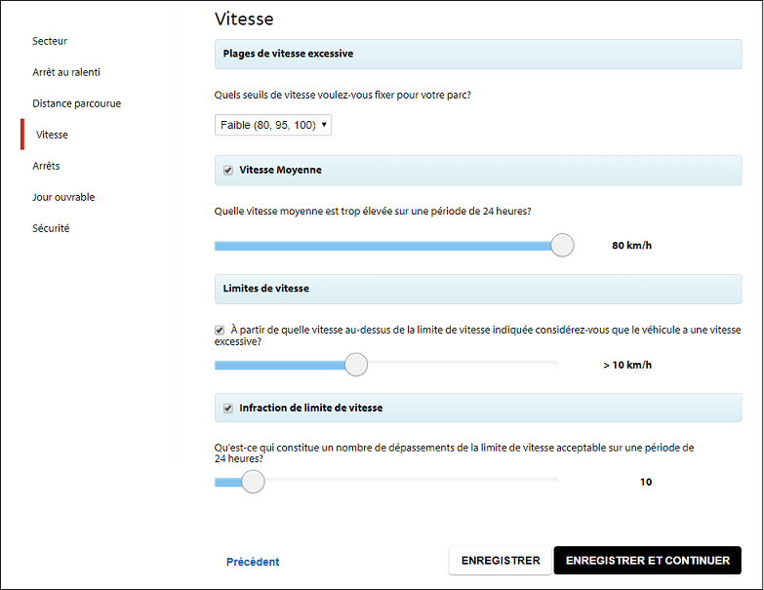
Task: Click the average speed slider handle at 80 km/h
Action: point(562,245)
